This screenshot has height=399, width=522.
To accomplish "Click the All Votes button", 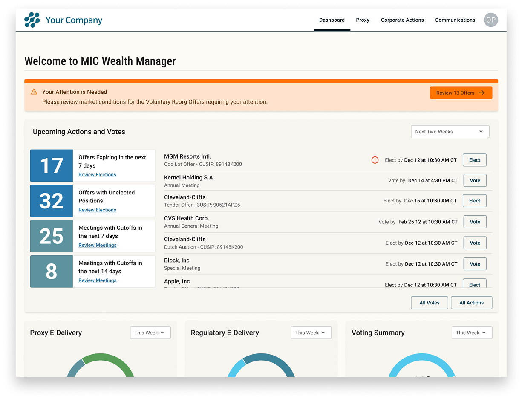I will coord(429,303).
